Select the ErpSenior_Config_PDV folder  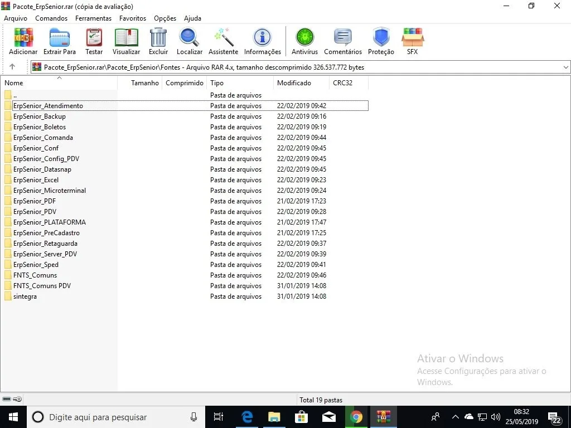point(185,158)
